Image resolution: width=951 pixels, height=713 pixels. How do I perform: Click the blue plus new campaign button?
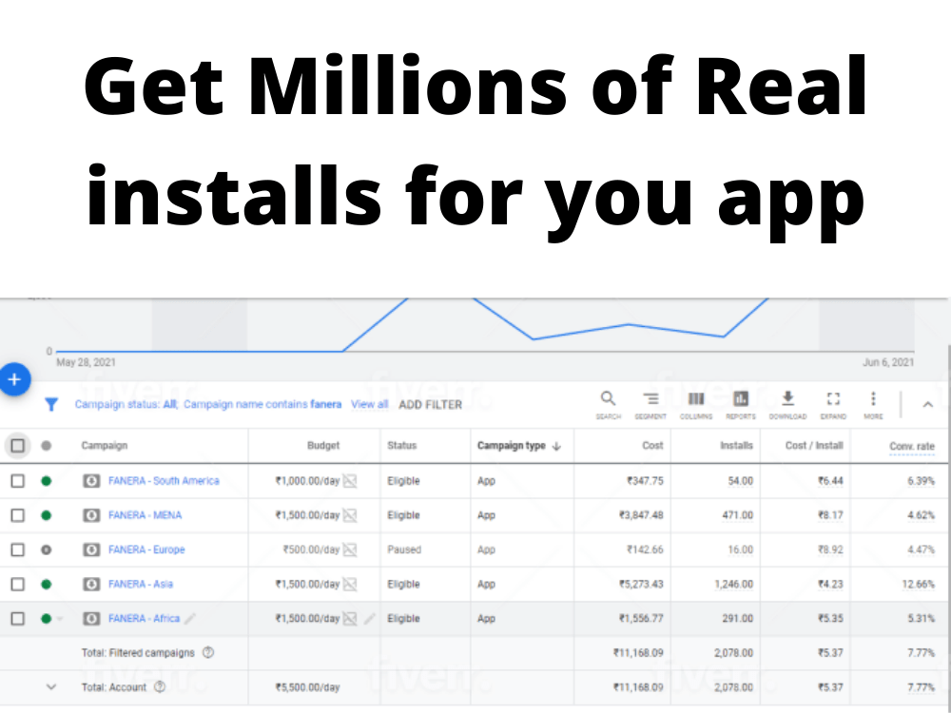coord(14,379)
